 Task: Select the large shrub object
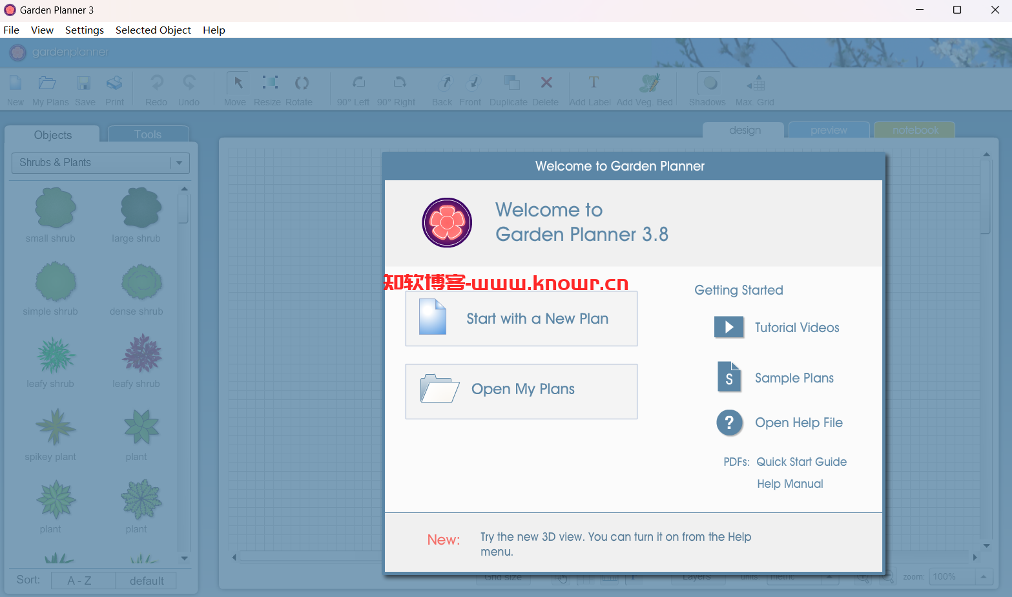click(140, 208)
